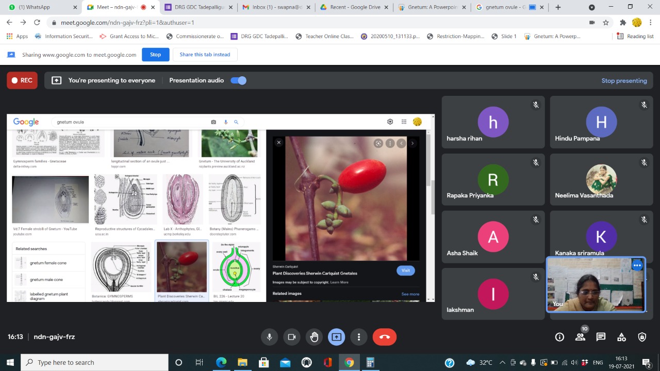The height and width of the screenshot is (371, 660).
Task: Open more options three-dot menu
Action: (359, 337)
